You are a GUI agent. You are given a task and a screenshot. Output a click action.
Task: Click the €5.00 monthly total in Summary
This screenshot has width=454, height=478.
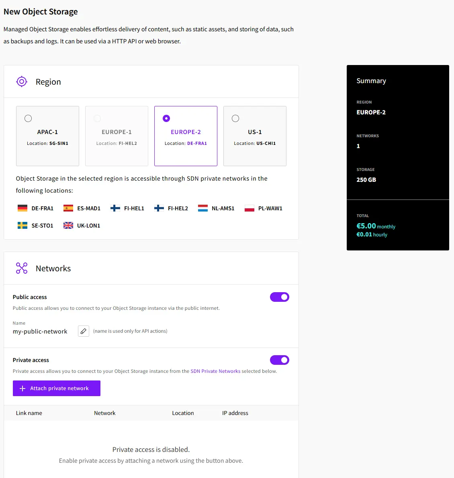pos(376,226)
